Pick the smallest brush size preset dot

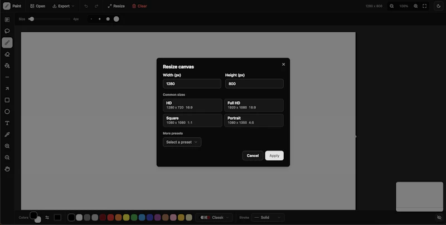[x=91, y=19]
